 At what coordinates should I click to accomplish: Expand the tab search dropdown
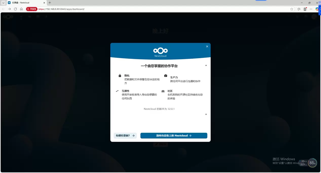click(x=3, y=3)
